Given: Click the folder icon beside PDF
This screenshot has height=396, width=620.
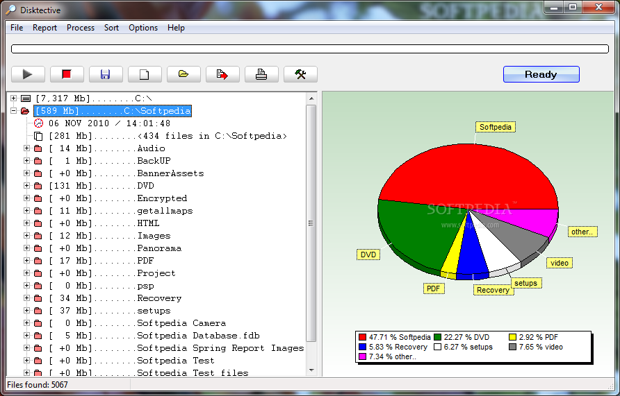Looking at the screenshot, I should pyautogui.click(x=38, y=261).
